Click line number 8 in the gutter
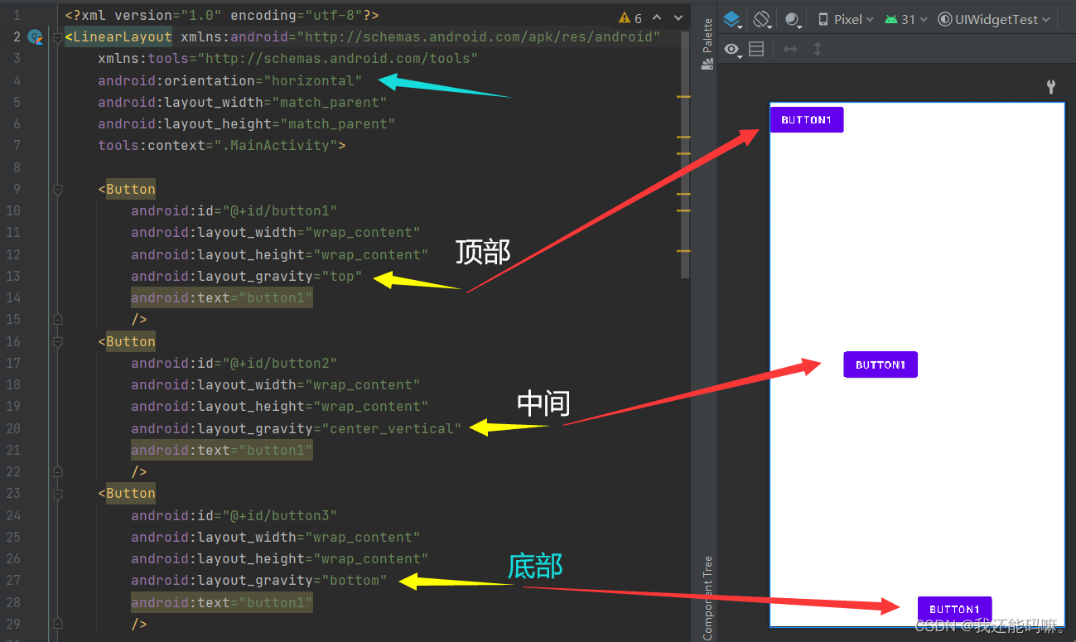This screenshot has height=642, width=1076. tap(17, 167)
